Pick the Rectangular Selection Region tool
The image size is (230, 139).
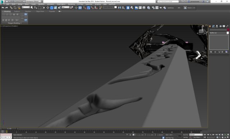click(x=40, y=8)
